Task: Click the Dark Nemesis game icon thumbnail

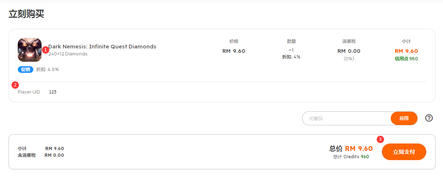Action: point(30,50)
